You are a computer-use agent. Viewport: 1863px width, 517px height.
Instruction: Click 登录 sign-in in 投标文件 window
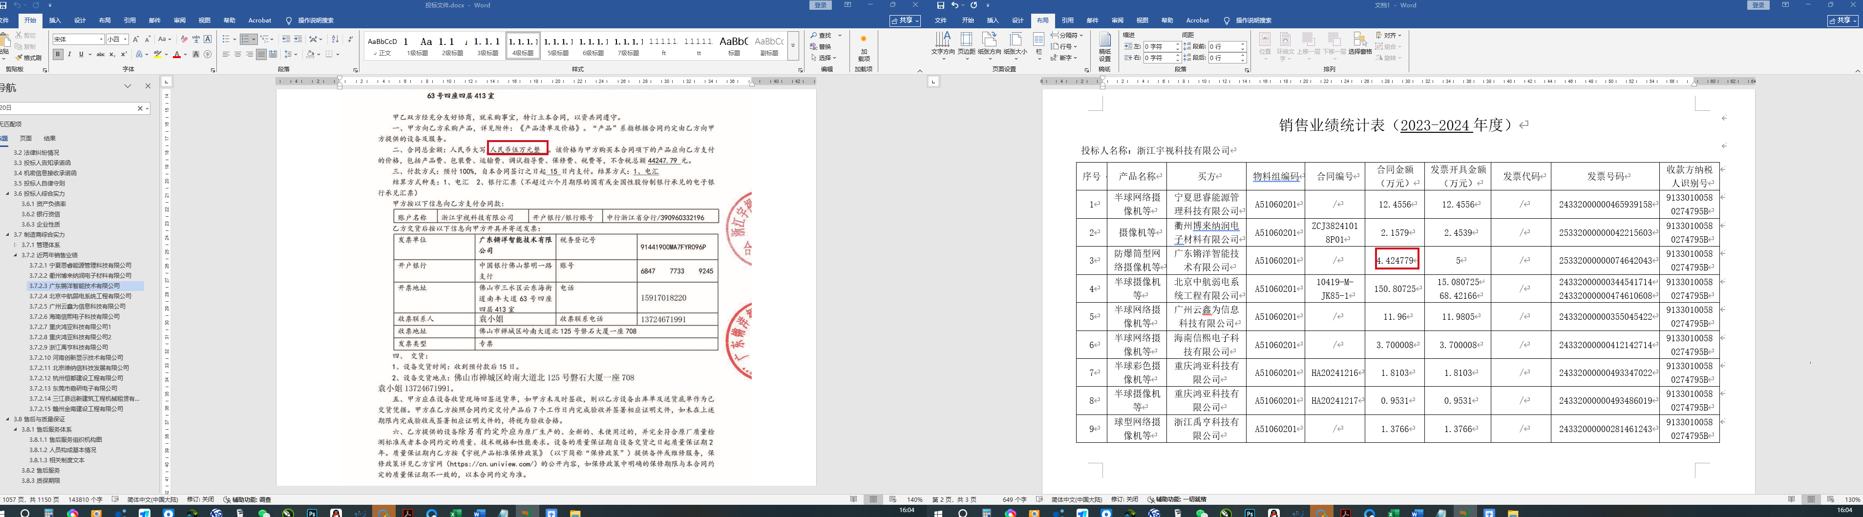tap(820, 5)
